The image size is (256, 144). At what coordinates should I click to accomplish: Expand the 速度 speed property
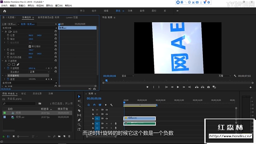coord(5,79)
